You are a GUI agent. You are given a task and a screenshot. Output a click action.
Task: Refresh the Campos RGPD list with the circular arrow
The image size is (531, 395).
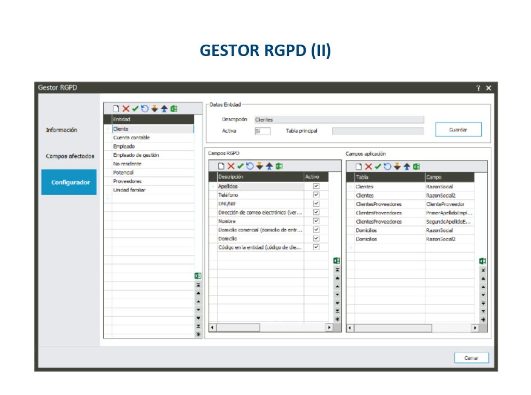click(x=249, y=166)
